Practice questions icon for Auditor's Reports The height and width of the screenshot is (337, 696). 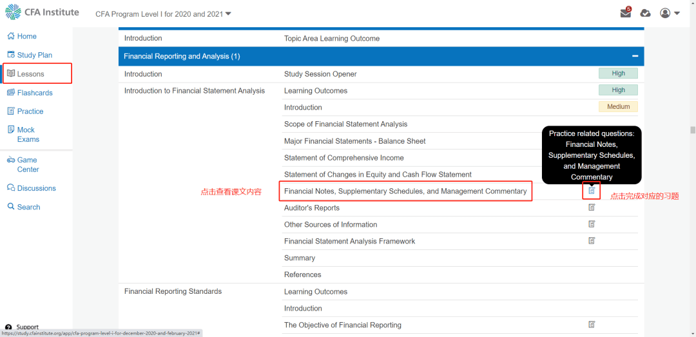(x=591, y=207)
